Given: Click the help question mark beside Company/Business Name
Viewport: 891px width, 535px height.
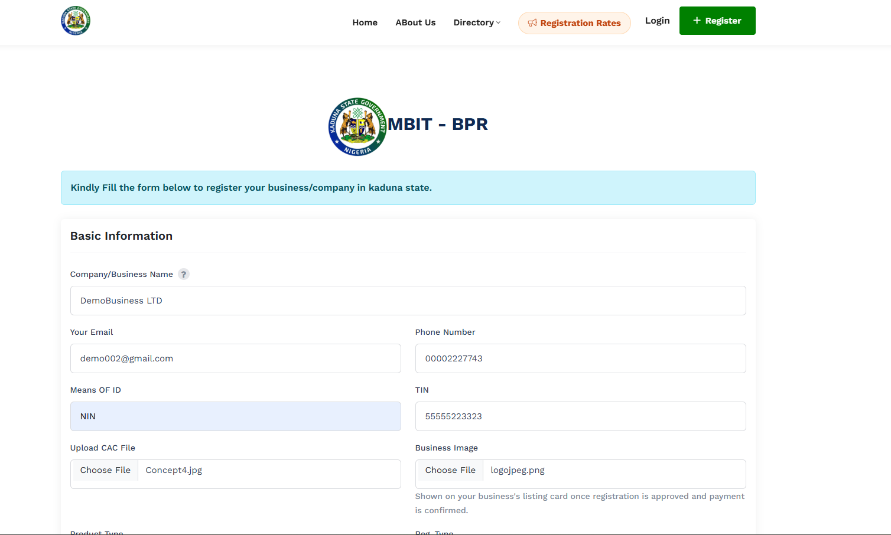Looking at the screenshot, I should coord(184,274).
